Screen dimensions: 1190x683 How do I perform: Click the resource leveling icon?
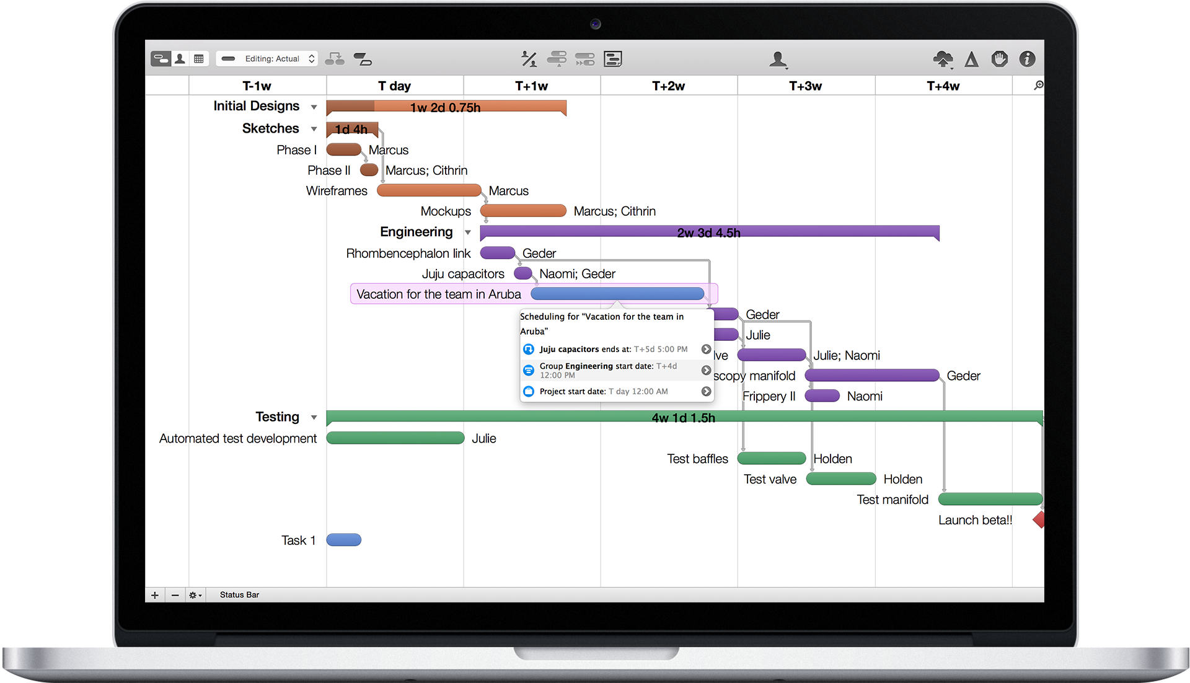click(529, 59)
